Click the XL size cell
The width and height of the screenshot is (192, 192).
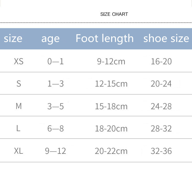point(19,151)
